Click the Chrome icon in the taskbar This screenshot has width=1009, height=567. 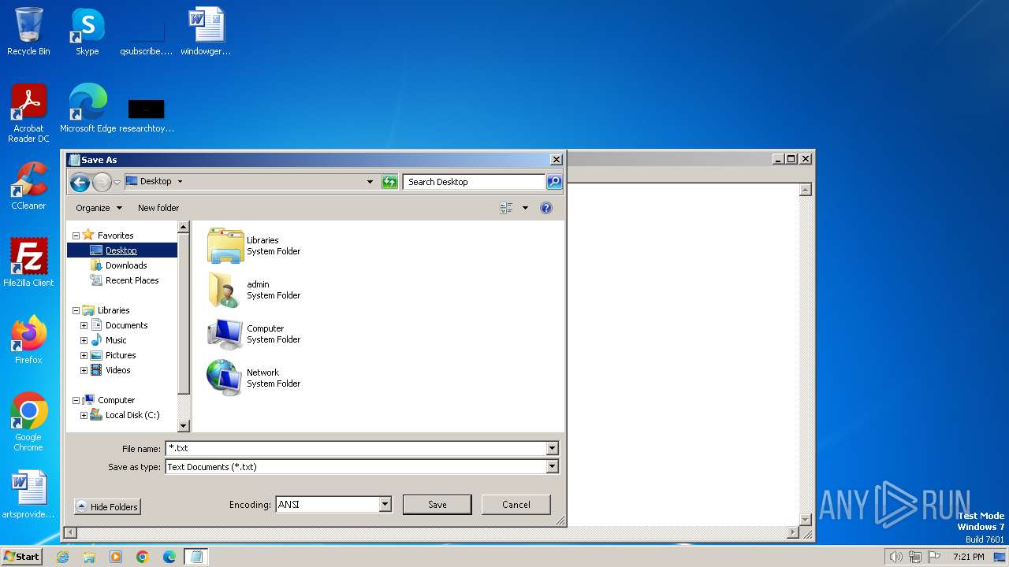click(x=143, y=557)
